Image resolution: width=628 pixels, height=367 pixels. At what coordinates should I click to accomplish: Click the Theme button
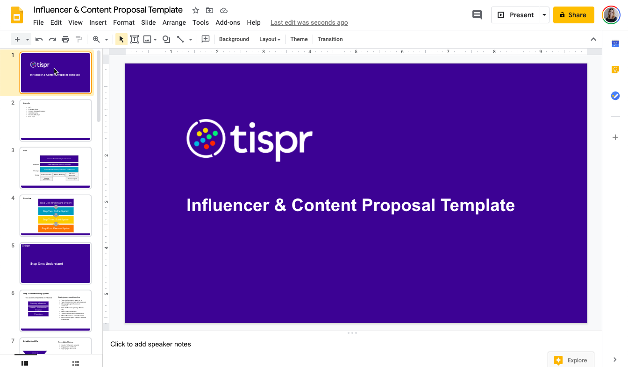point(299,39)
